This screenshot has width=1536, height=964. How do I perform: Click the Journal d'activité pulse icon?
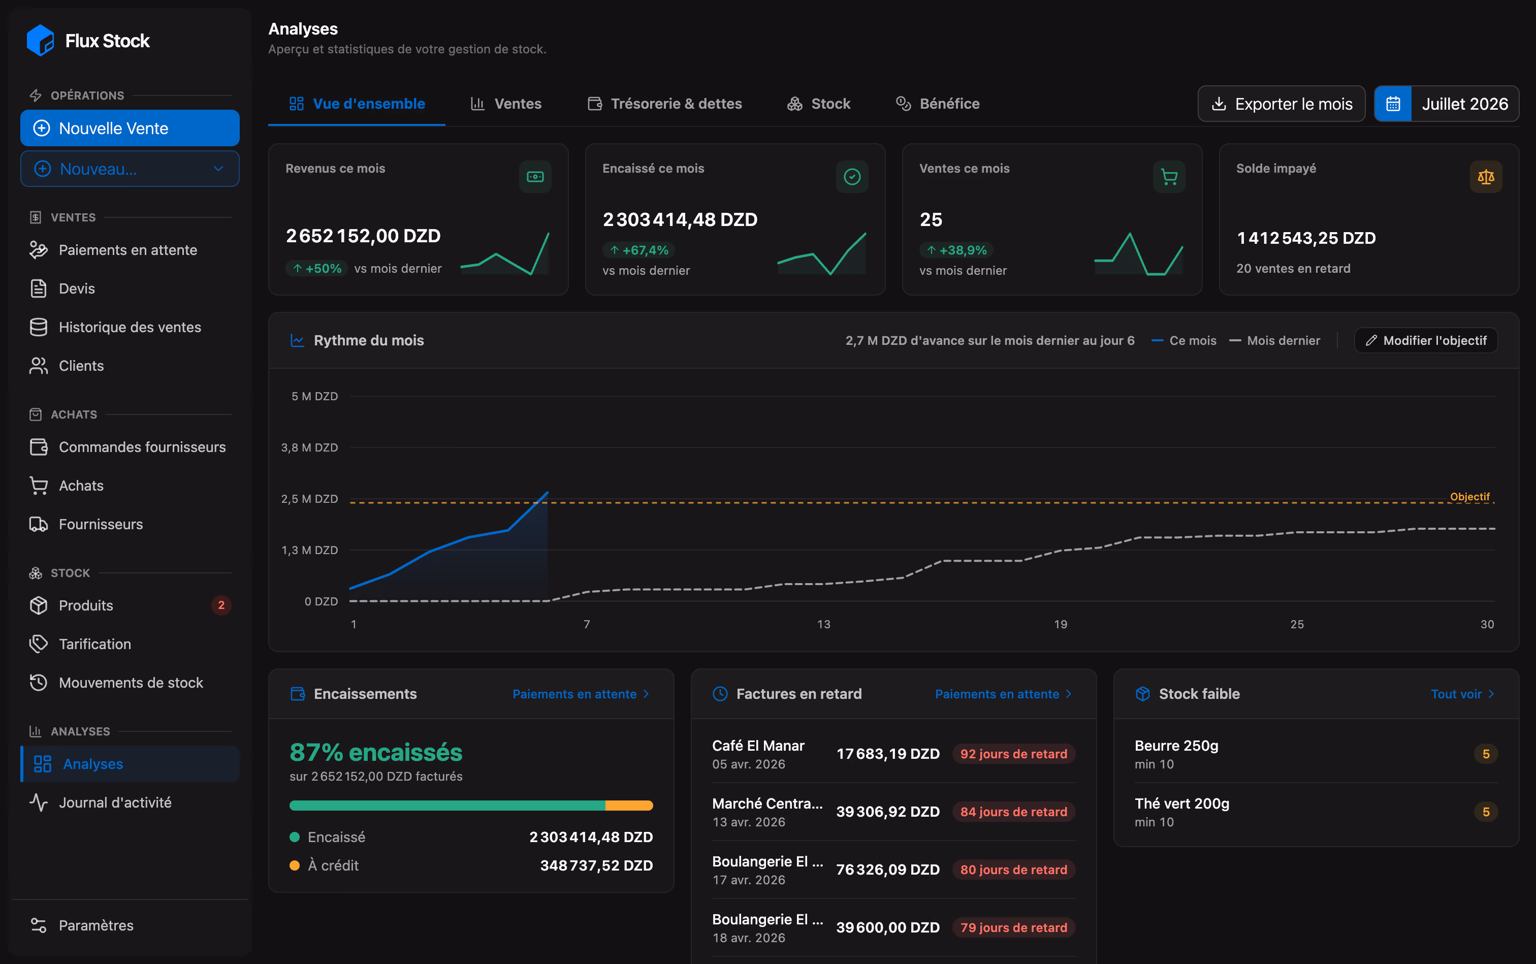[x=38, y=802]
